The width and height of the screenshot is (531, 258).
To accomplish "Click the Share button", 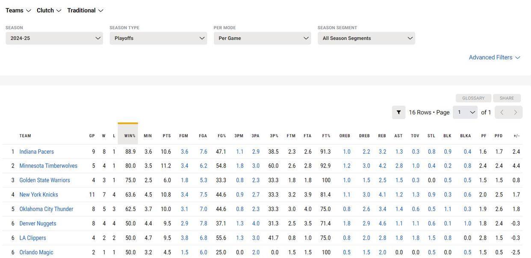I will pos(507,98).
